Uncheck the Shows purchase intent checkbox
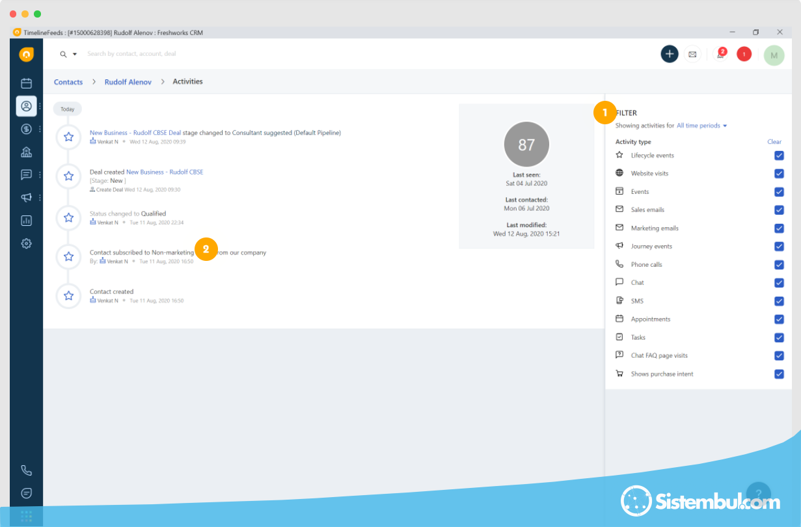This screenshot has width=801, height=527. tap(779, 374)
